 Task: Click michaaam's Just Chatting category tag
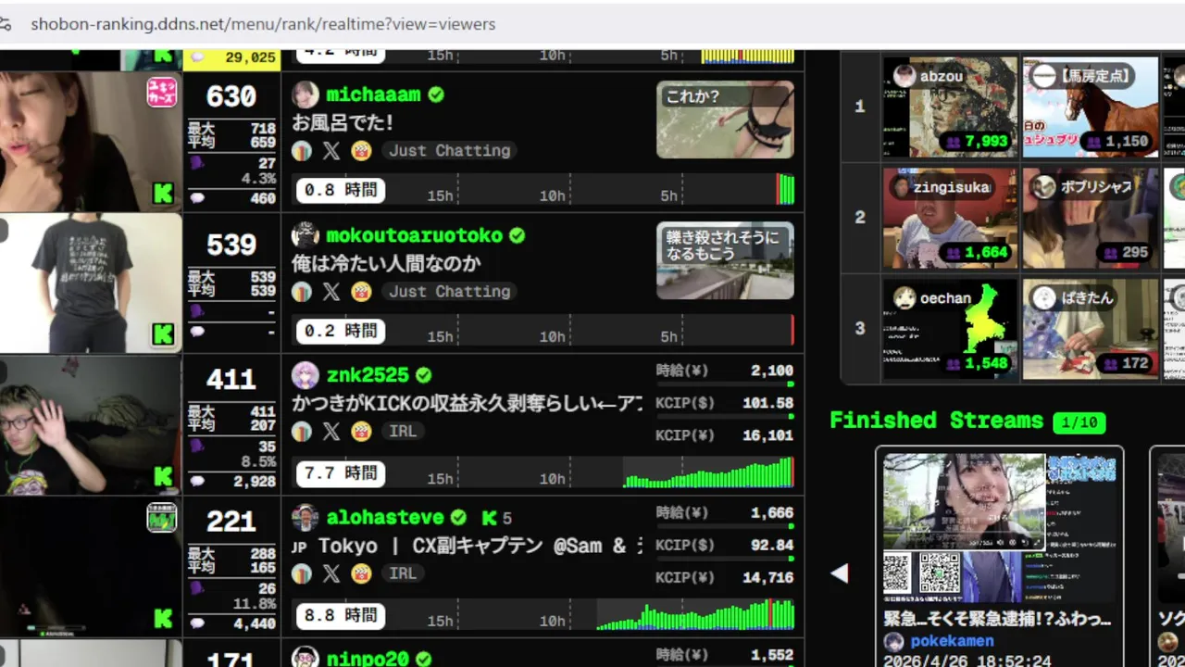449,150
